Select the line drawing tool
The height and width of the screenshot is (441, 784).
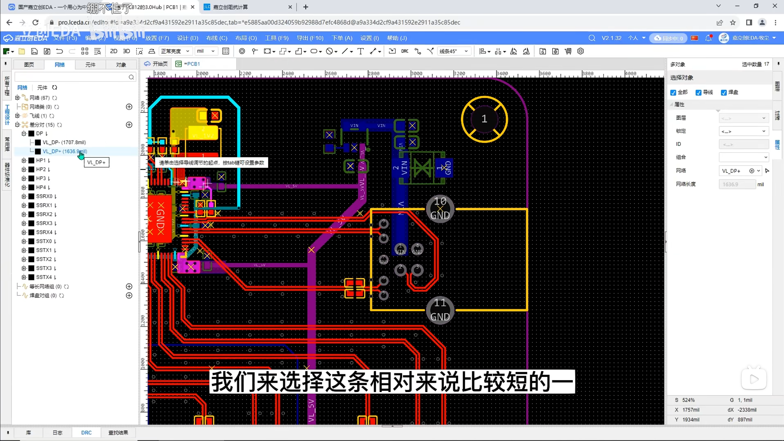click(345, 51)
